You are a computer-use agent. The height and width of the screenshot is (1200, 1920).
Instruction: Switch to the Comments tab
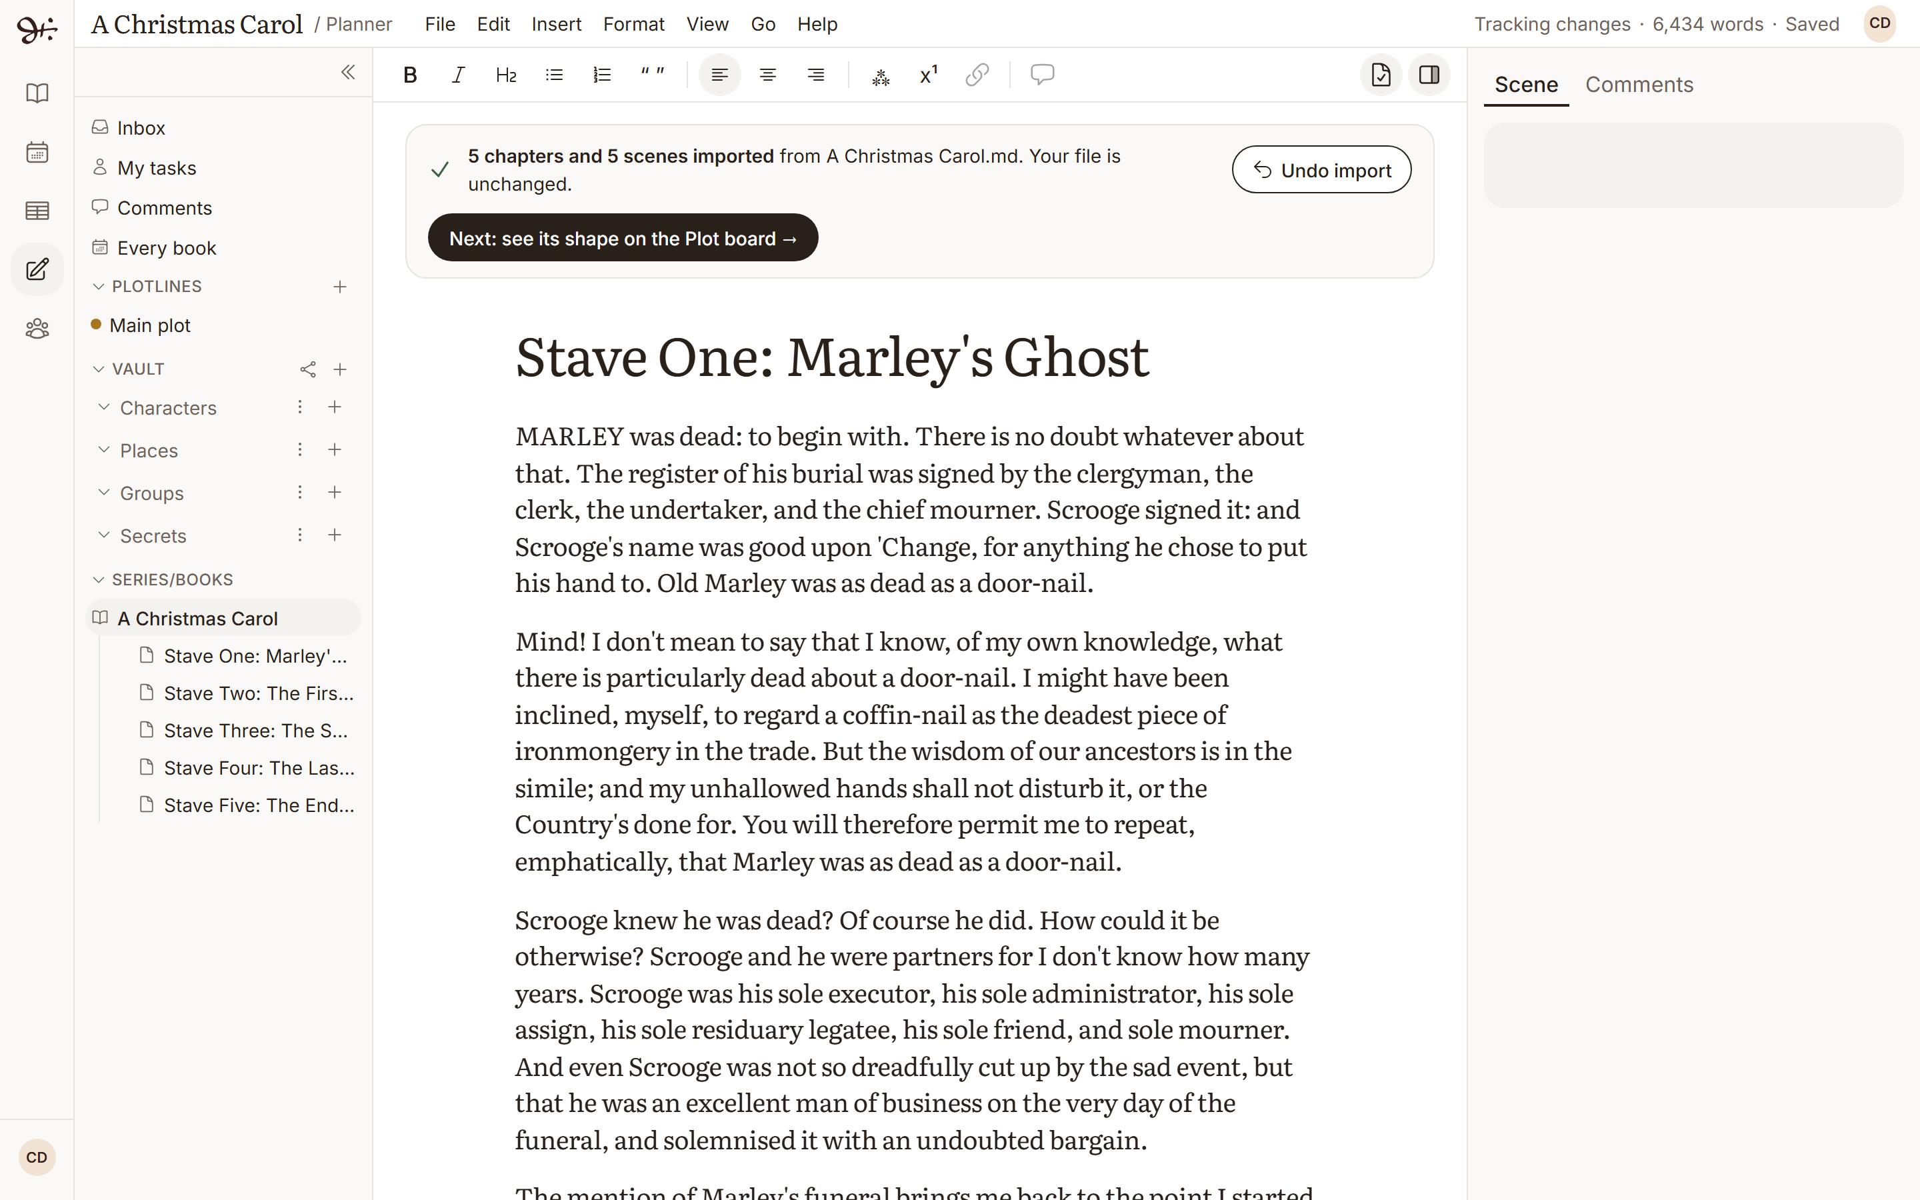pos(1639,84)
